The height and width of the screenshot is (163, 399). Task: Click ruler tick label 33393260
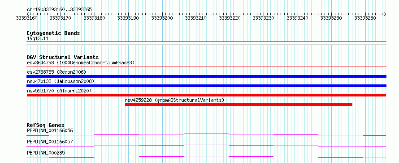pyautogui.click(x=365, y=18)
